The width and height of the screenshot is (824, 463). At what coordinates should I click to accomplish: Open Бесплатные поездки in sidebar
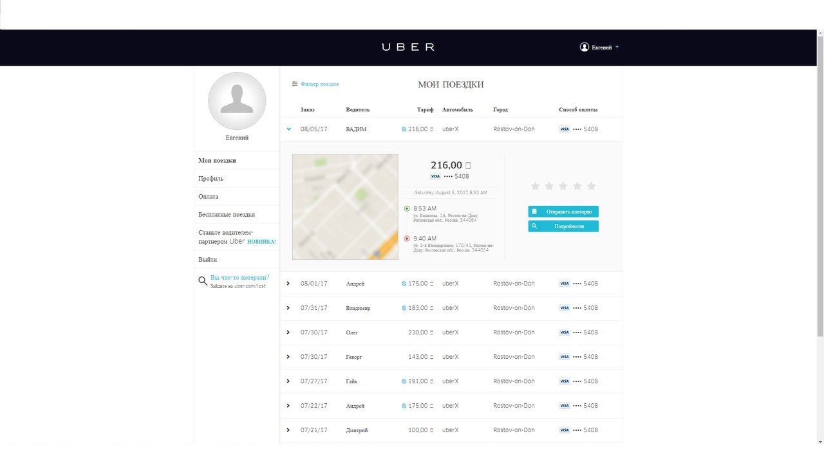(227, 214)
